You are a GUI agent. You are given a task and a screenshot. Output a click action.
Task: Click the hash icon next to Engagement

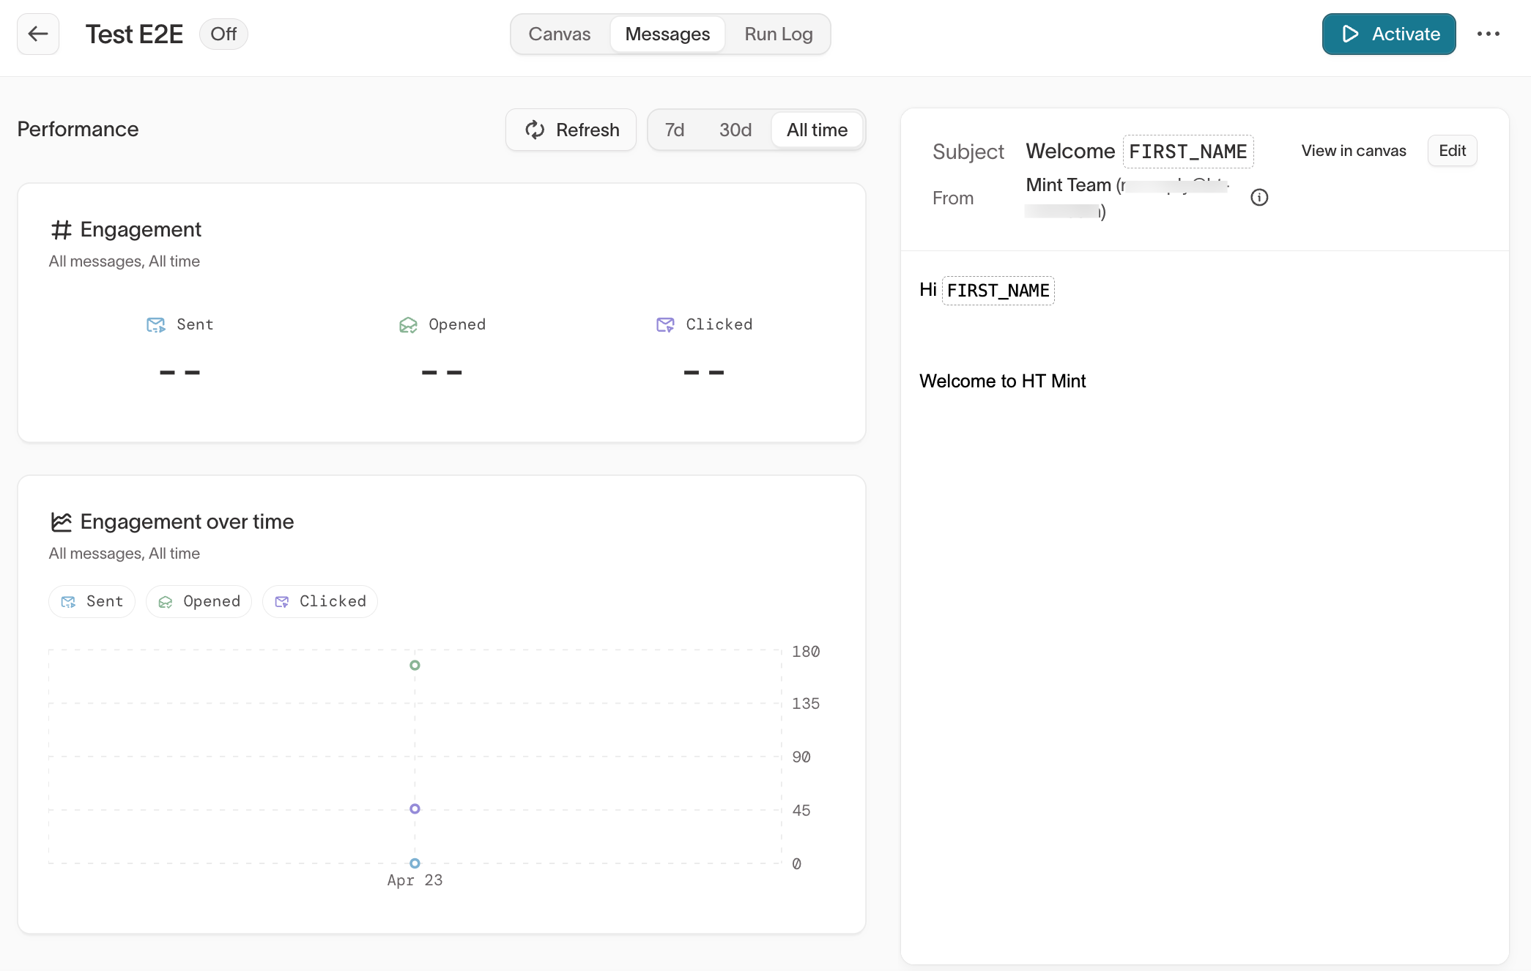pos(61,230)
